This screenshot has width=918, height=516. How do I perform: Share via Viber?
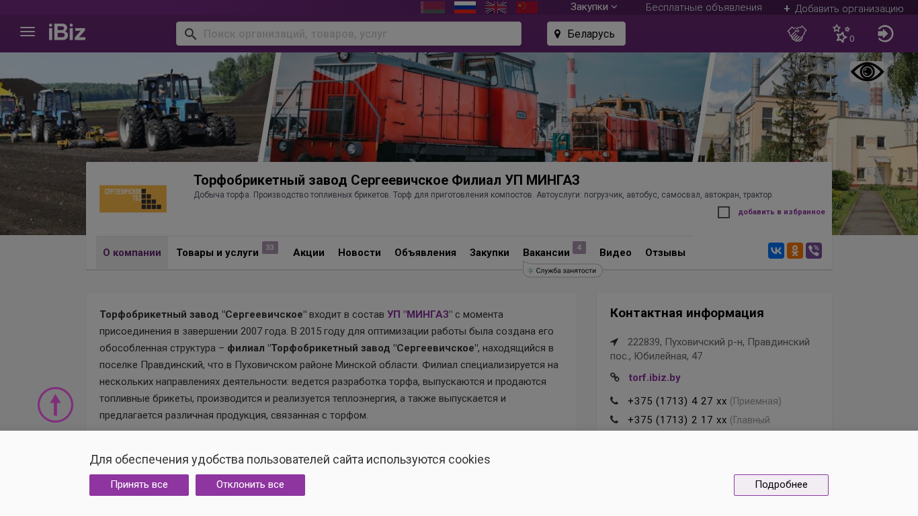tap(814, 251)
